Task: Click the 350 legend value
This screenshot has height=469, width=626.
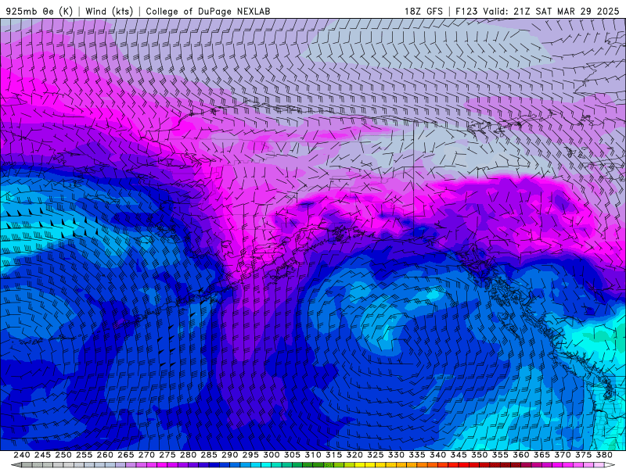Action: tap(479, 455)
